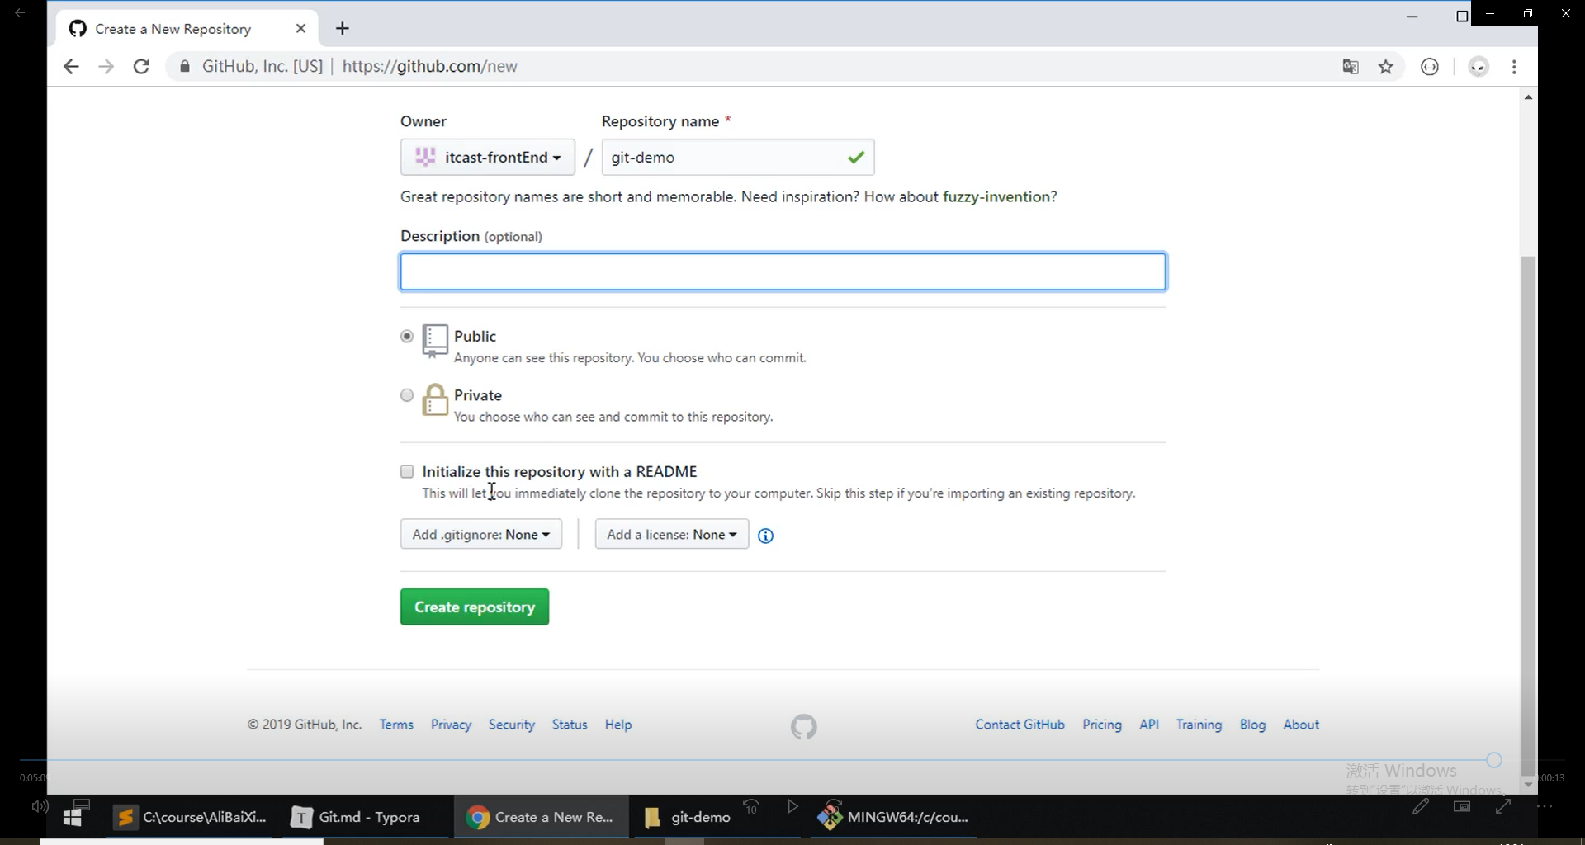Image resolution: width=1585 pixels, height=845 pixels.
Task: Open the translate page icon
Action: (x=1351, y=67)
